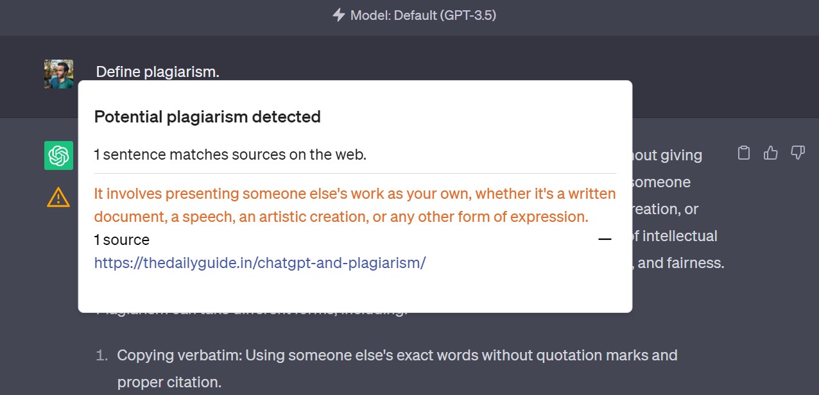
Task: Click the lightning bolt model icon
Action: 338,15
